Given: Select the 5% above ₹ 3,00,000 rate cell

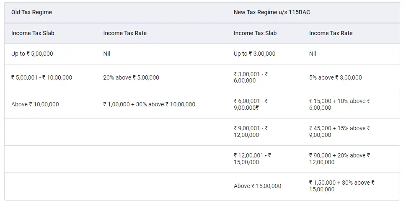Looking at the screenshot, I should click(335, 77).
